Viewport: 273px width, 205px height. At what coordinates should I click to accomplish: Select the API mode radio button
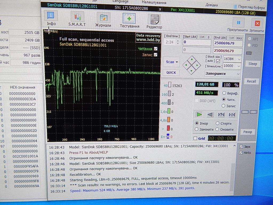tap(250, 39)
